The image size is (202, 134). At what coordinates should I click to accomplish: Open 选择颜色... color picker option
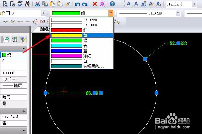coord(82,66)
